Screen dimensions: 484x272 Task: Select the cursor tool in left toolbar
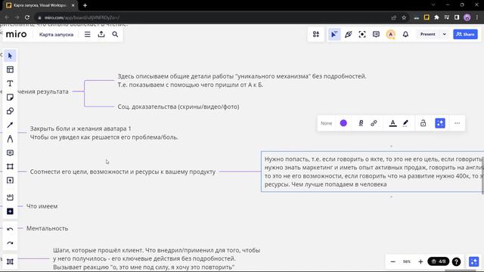click(x=10, y=56)
